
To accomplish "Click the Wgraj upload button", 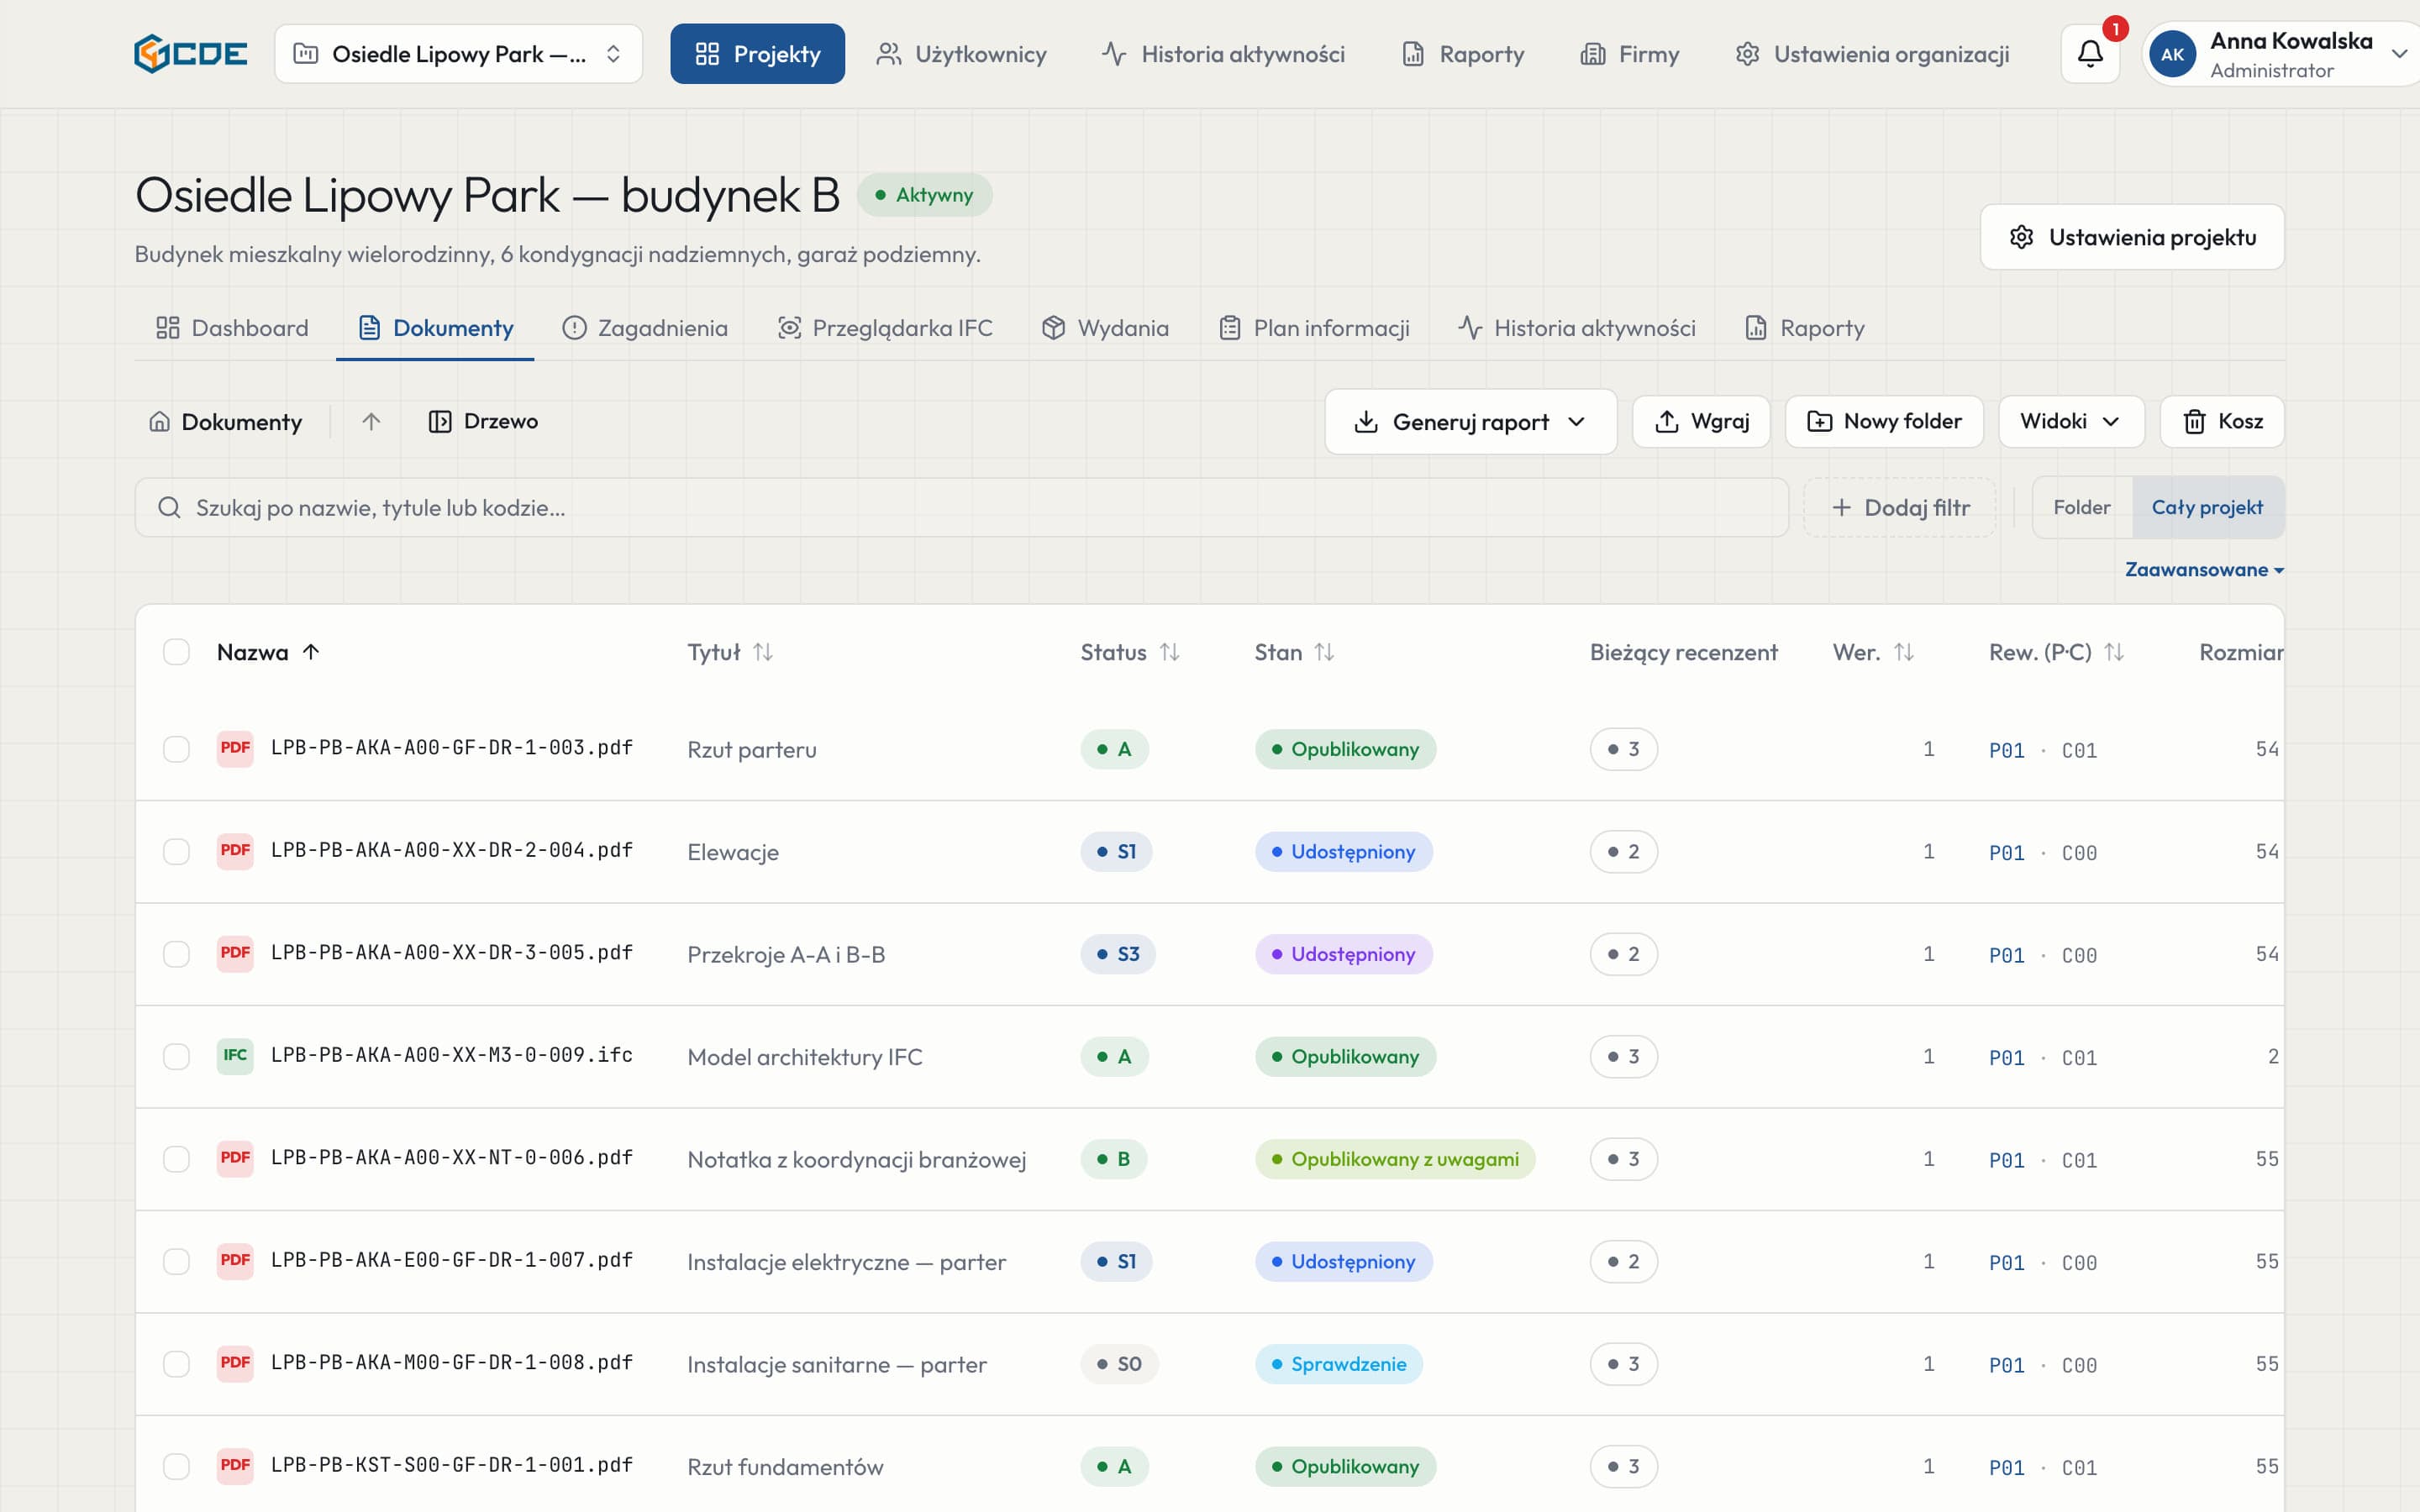I will (x=1701, y=422).
